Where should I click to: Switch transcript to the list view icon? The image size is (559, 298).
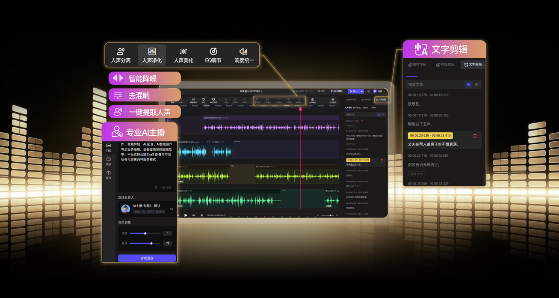point(469,85)
